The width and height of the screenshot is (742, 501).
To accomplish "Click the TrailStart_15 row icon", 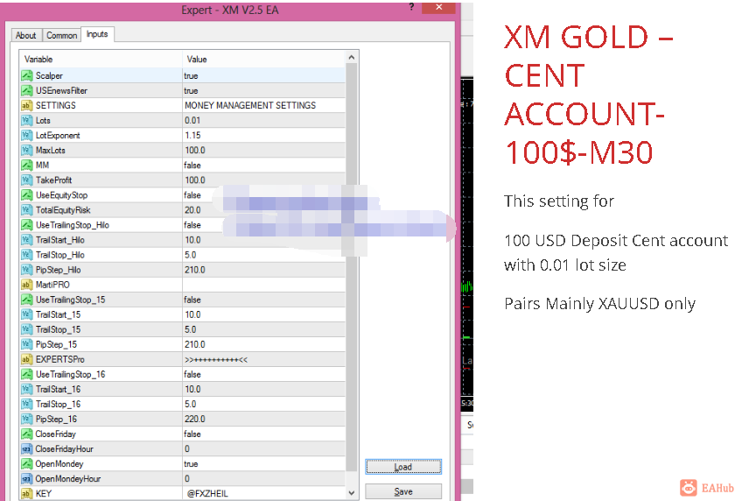I will 27,314.
